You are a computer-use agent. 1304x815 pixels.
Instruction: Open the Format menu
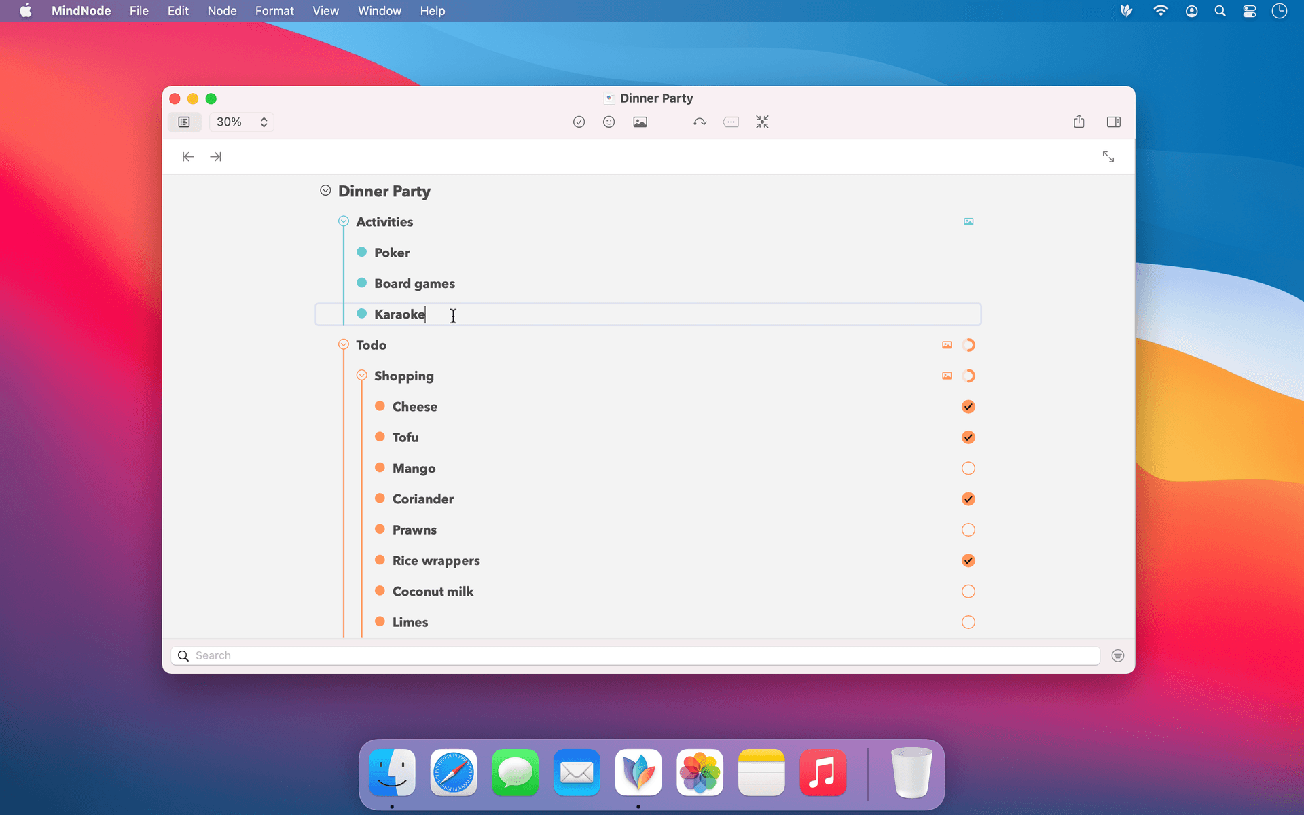pos(274,11)
